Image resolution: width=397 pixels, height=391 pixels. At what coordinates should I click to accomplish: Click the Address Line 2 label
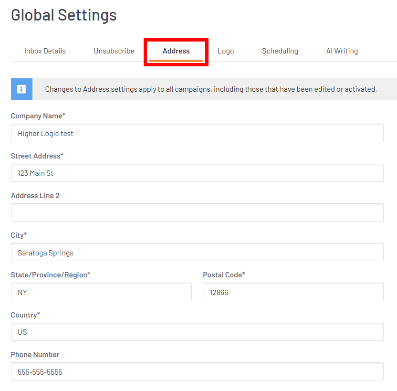[35, 196]
